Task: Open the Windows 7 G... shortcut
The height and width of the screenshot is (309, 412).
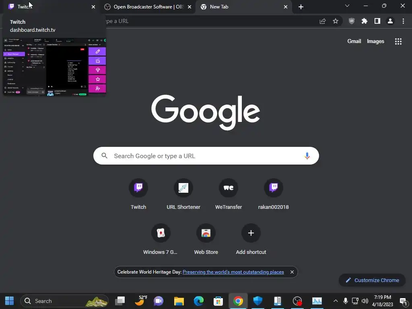Action: pos(161,239)
